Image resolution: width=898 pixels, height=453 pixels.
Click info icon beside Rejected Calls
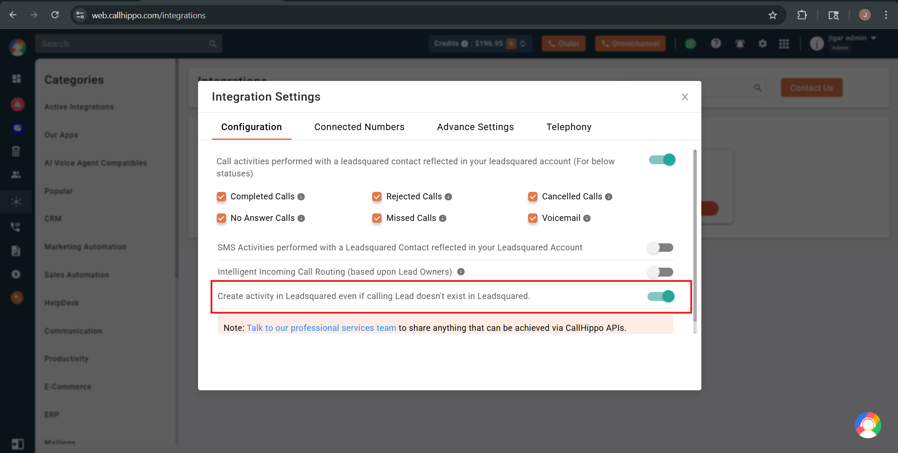[x=449, y=197]
